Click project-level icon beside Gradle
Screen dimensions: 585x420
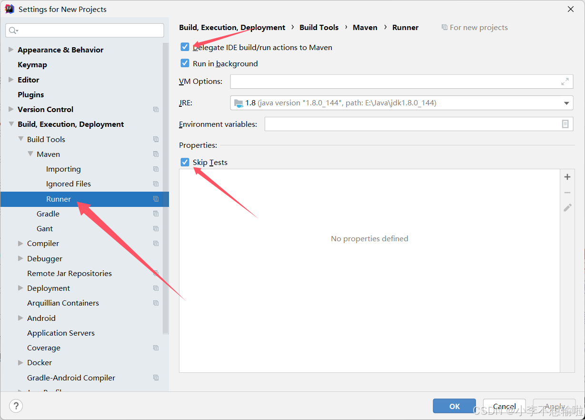156,214
